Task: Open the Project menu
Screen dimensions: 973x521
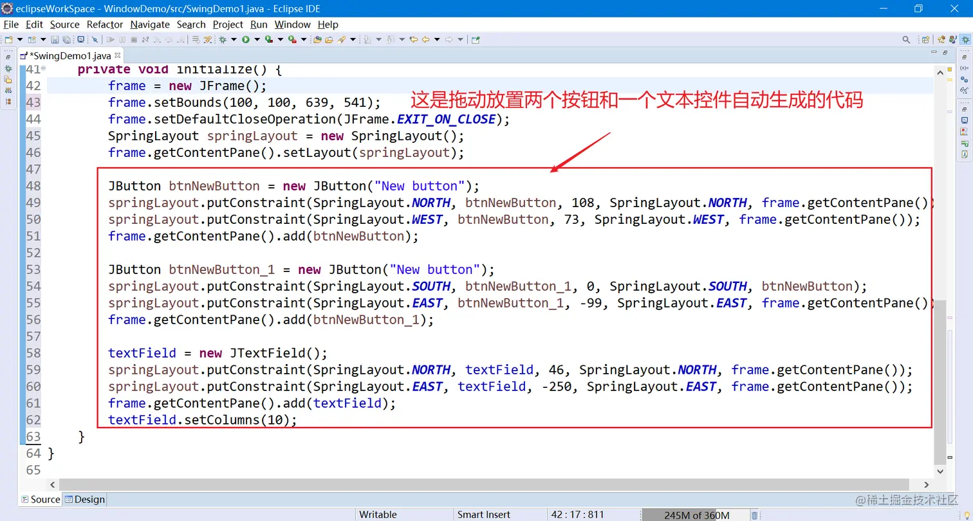Action: point(228,24)
